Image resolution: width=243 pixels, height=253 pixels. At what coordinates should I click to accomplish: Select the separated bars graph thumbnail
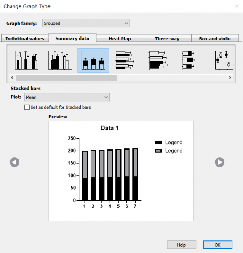click(60, 60)
